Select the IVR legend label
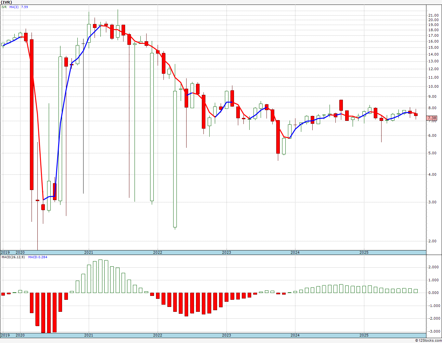The width and height of the screenshot is (442, 343). point(4,7)
